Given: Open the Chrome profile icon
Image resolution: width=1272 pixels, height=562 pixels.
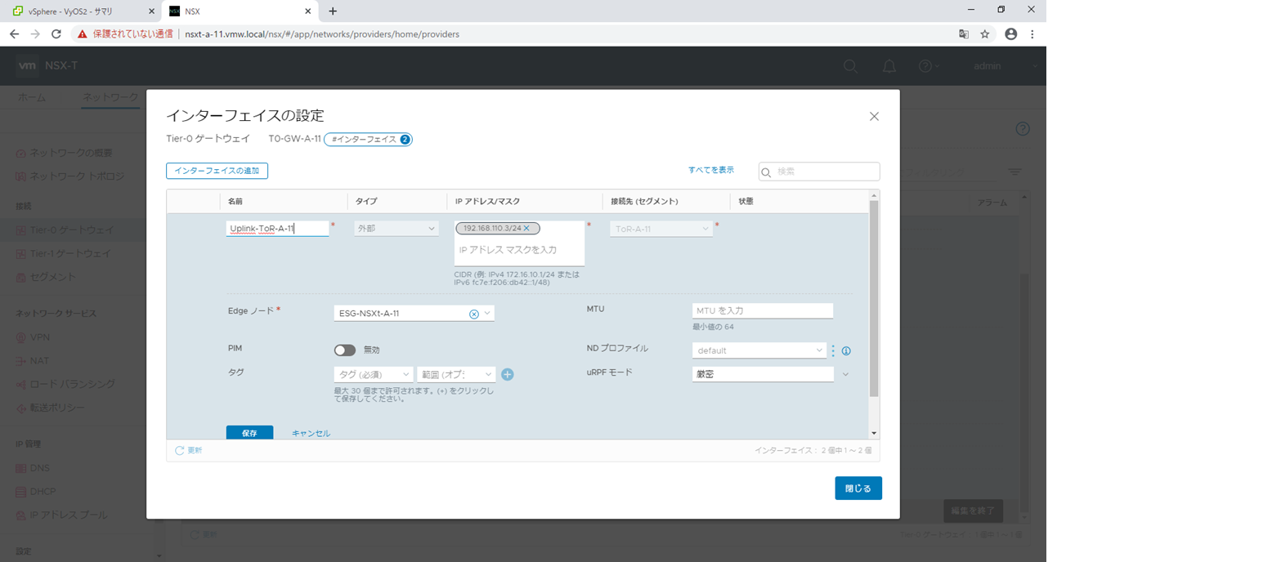Looking at the screenshot, I should [1010, 34].
